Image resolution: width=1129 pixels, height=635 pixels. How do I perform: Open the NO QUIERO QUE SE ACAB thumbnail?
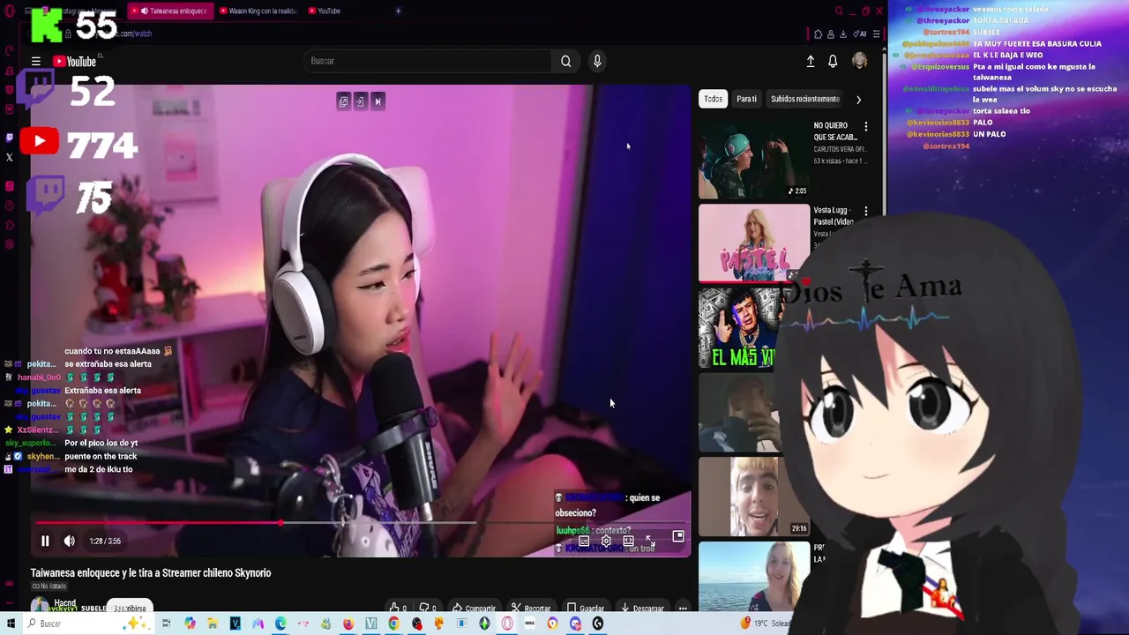(x=754, y=159)
